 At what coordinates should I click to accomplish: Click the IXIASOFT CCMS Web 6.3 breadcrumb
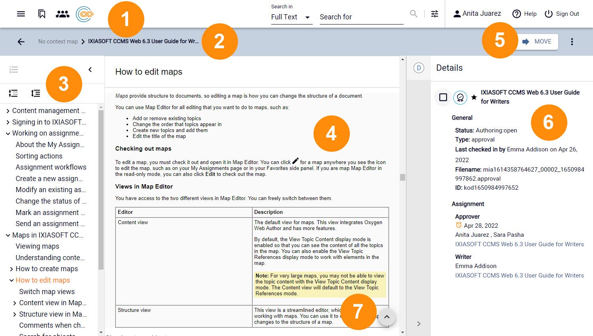[x=143, y=41]
